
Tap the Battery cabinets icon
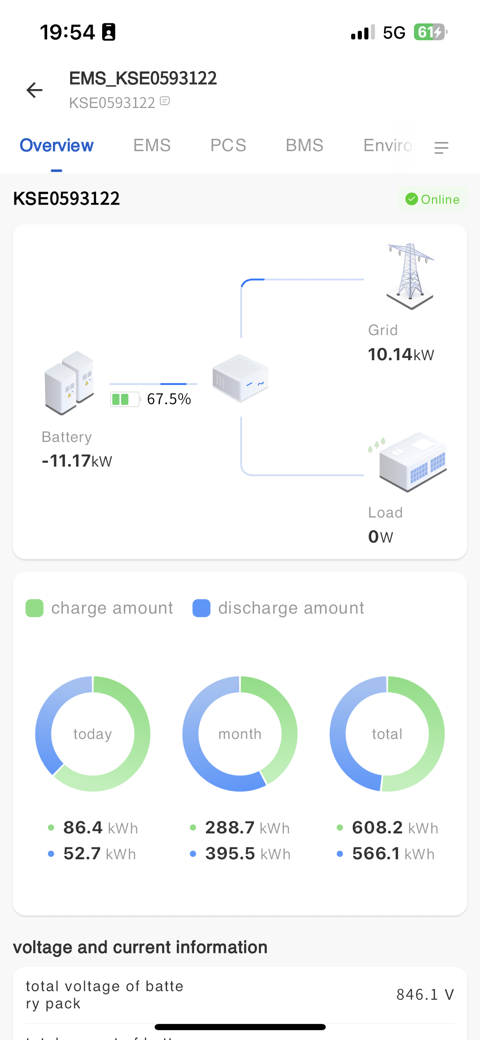coord(69,382)
